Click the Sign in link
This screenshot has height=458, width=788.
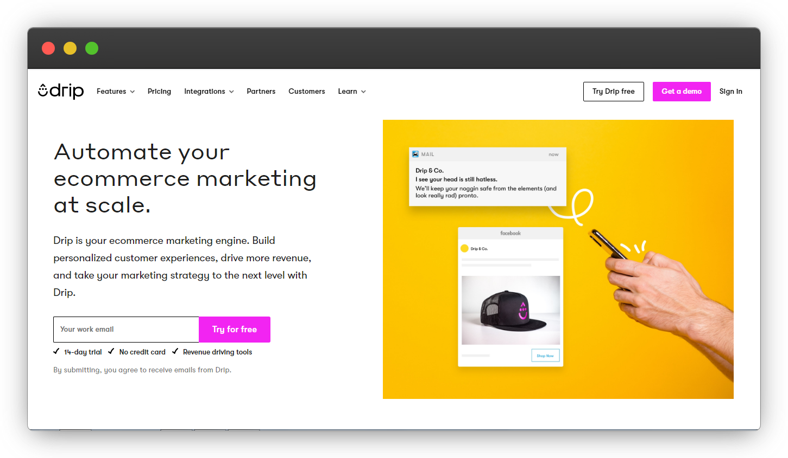[x=730, y=91]
